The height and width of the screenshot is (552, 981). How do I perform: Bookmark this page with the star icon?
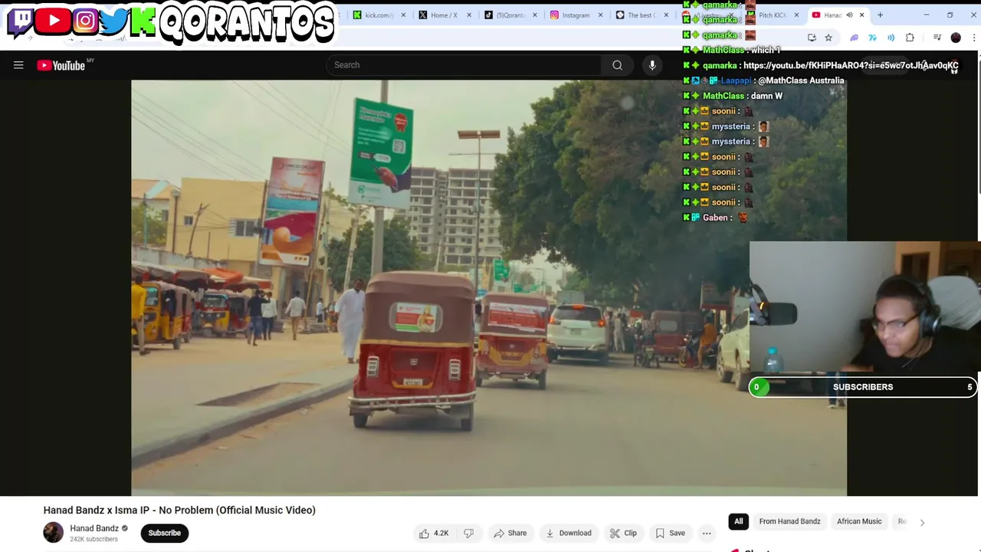tap(828, 38)
